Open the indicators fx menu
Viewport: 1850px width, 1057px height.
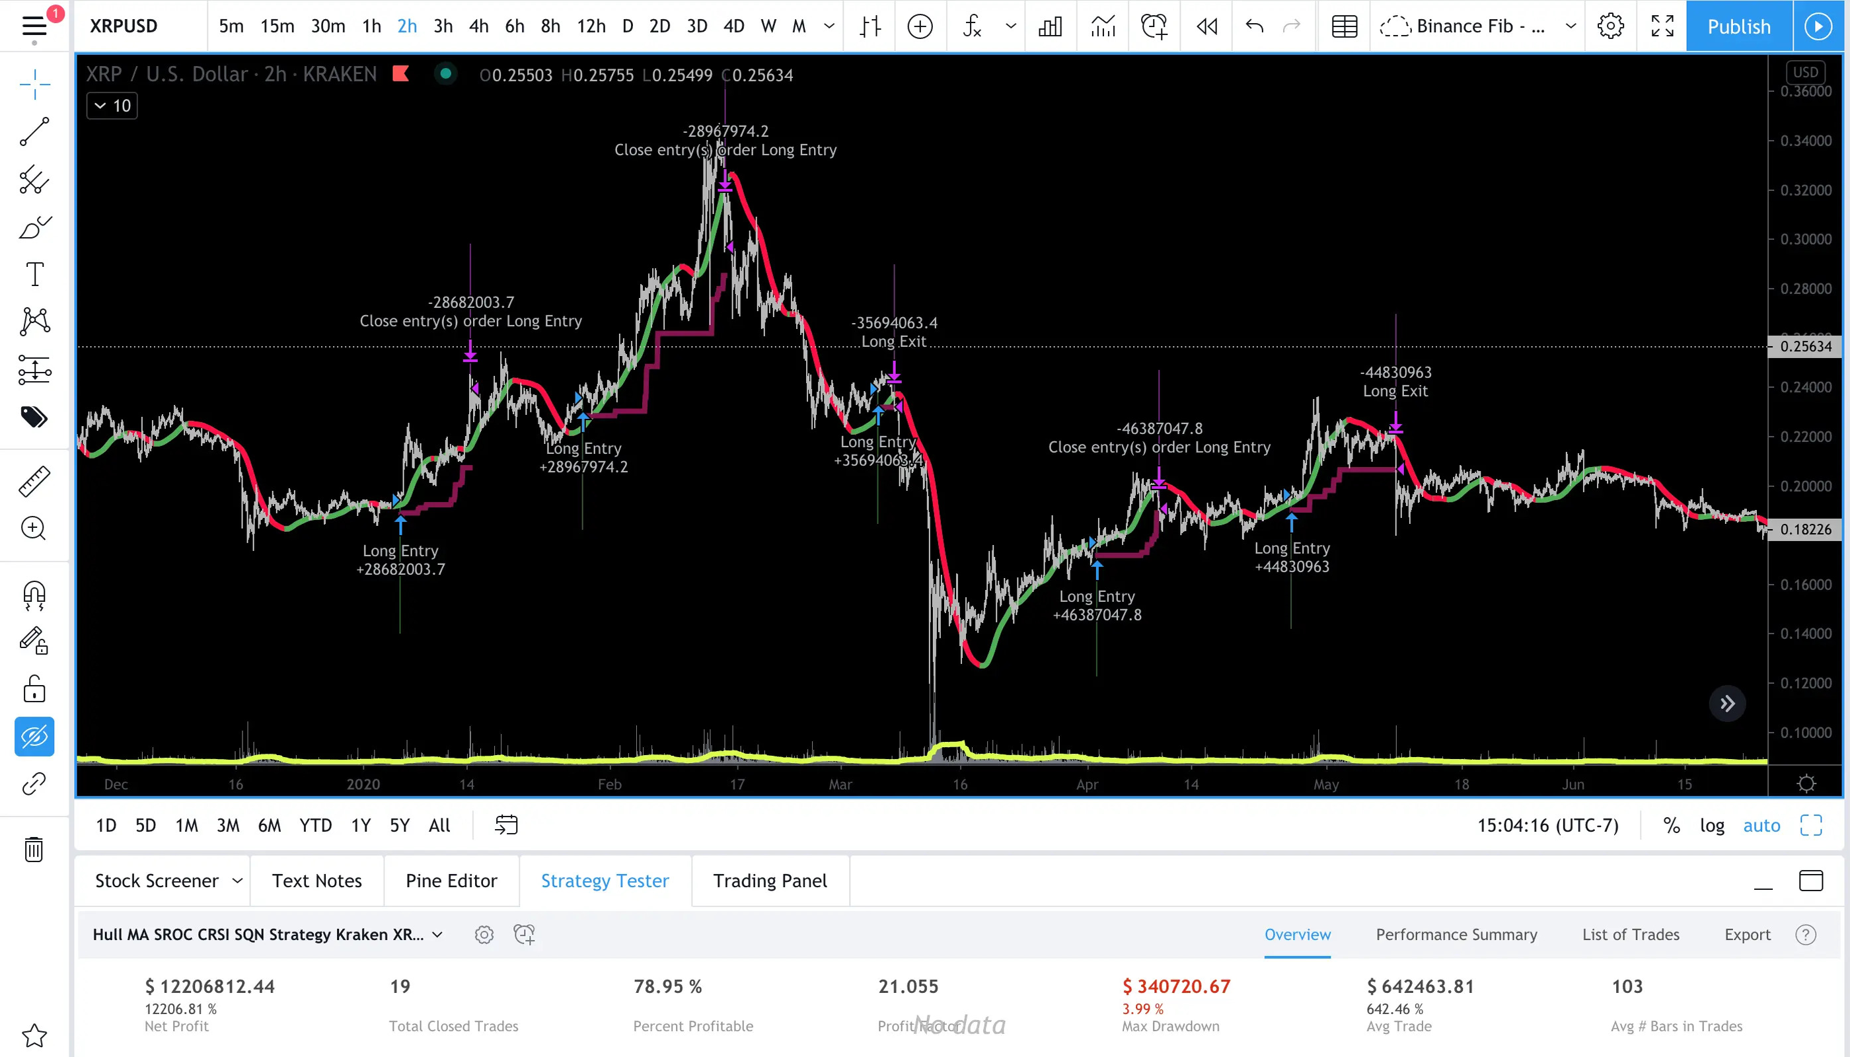coord(972,26)
